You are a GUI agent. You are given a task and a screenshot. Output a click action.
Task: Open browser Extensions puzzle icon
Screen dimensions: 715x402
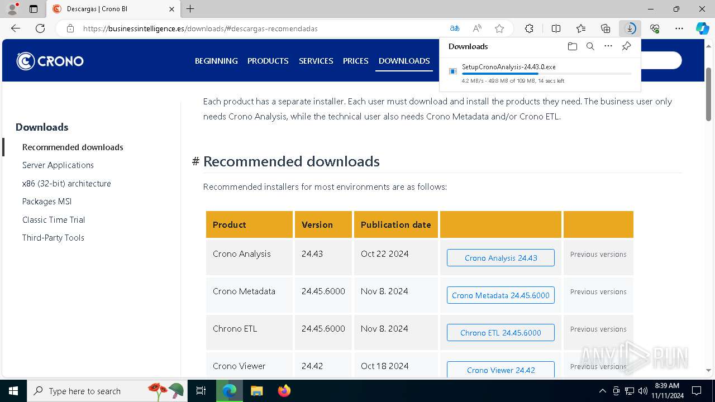[529, 28]
